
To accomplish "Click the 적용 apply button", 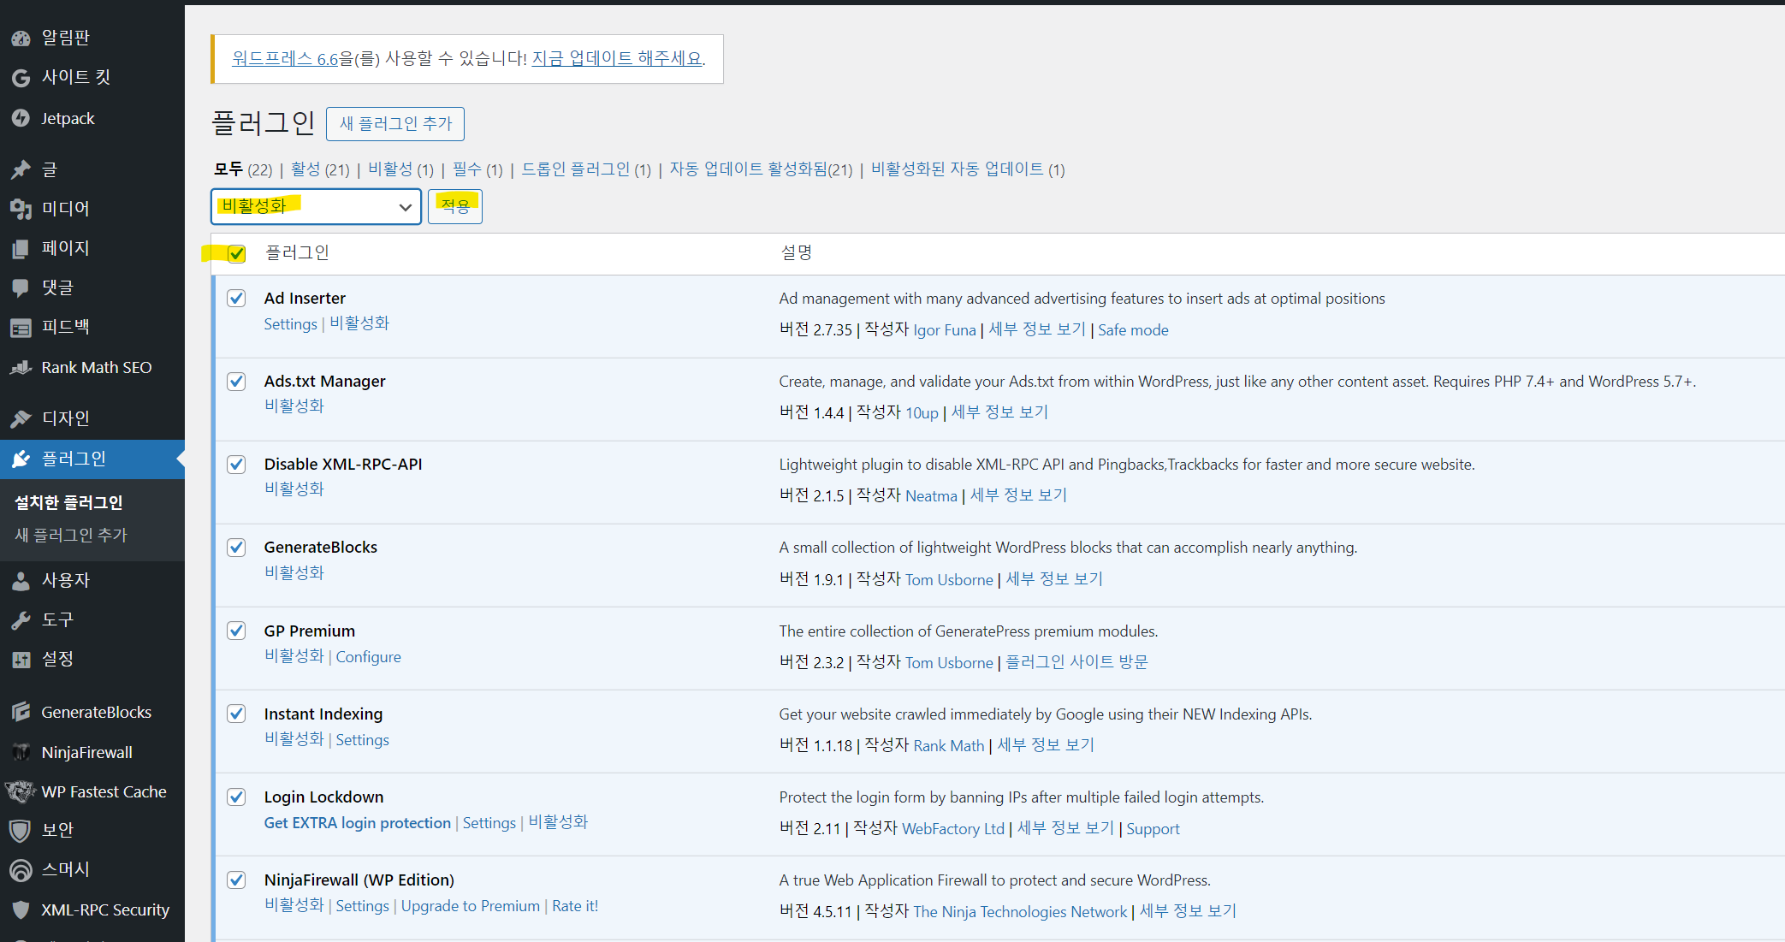I will point(455,206).
